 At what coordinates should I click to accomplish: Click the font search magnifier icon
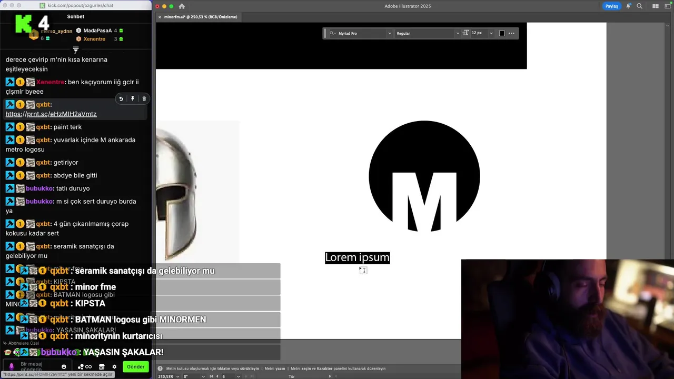pos(332,33)
